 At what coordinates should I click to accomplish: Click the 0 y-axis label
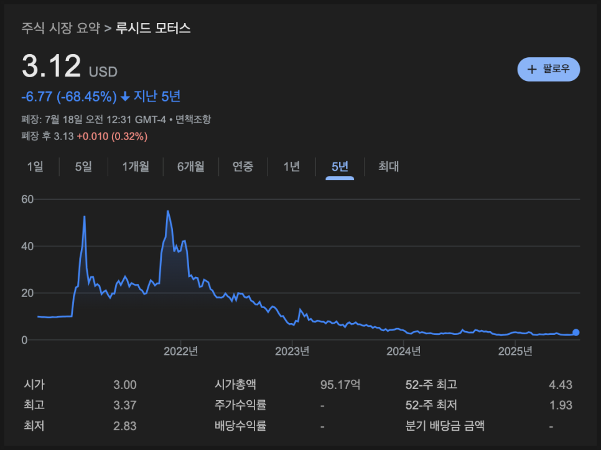[24, 340]
